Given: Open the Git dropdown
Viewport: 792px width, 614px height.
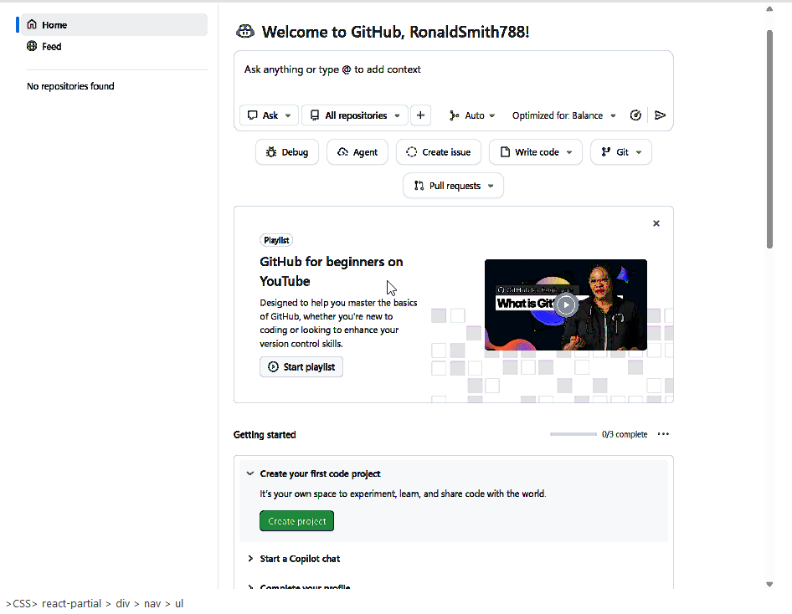Looking at the screenshot, I should point(620,152).
